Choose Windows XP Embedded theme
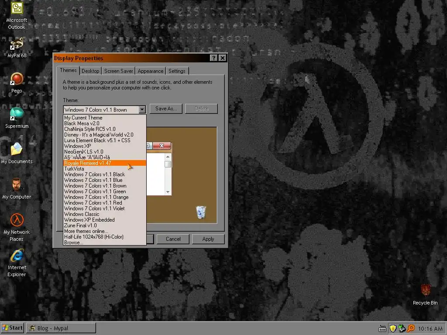This screenshot has width=447, height=335. (105, 220)
